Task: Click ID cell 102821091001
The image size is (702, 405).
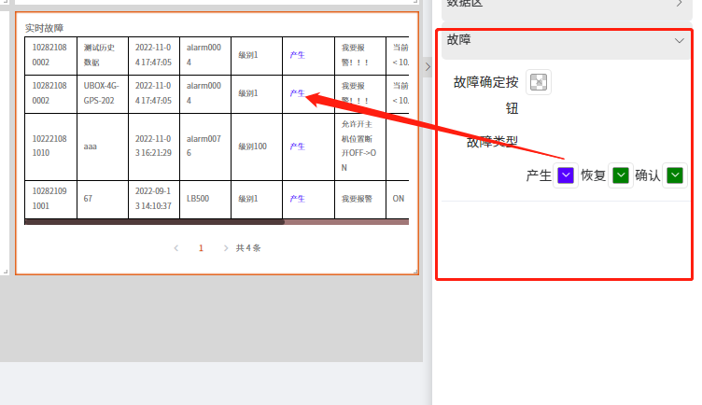Action: pos(50,199)
